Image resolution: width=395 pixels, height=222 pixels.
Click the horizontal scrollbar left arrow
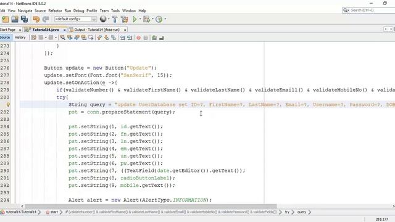point(22,206)
